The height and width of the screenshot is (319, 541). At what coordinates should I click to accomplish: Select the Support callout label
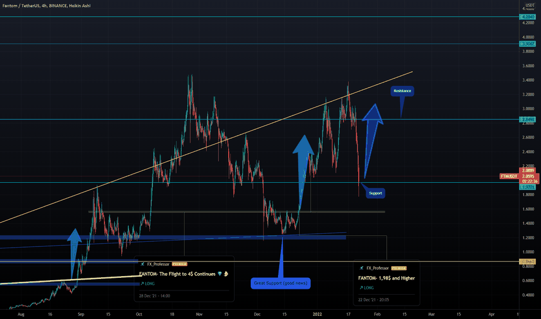point(376,193)
